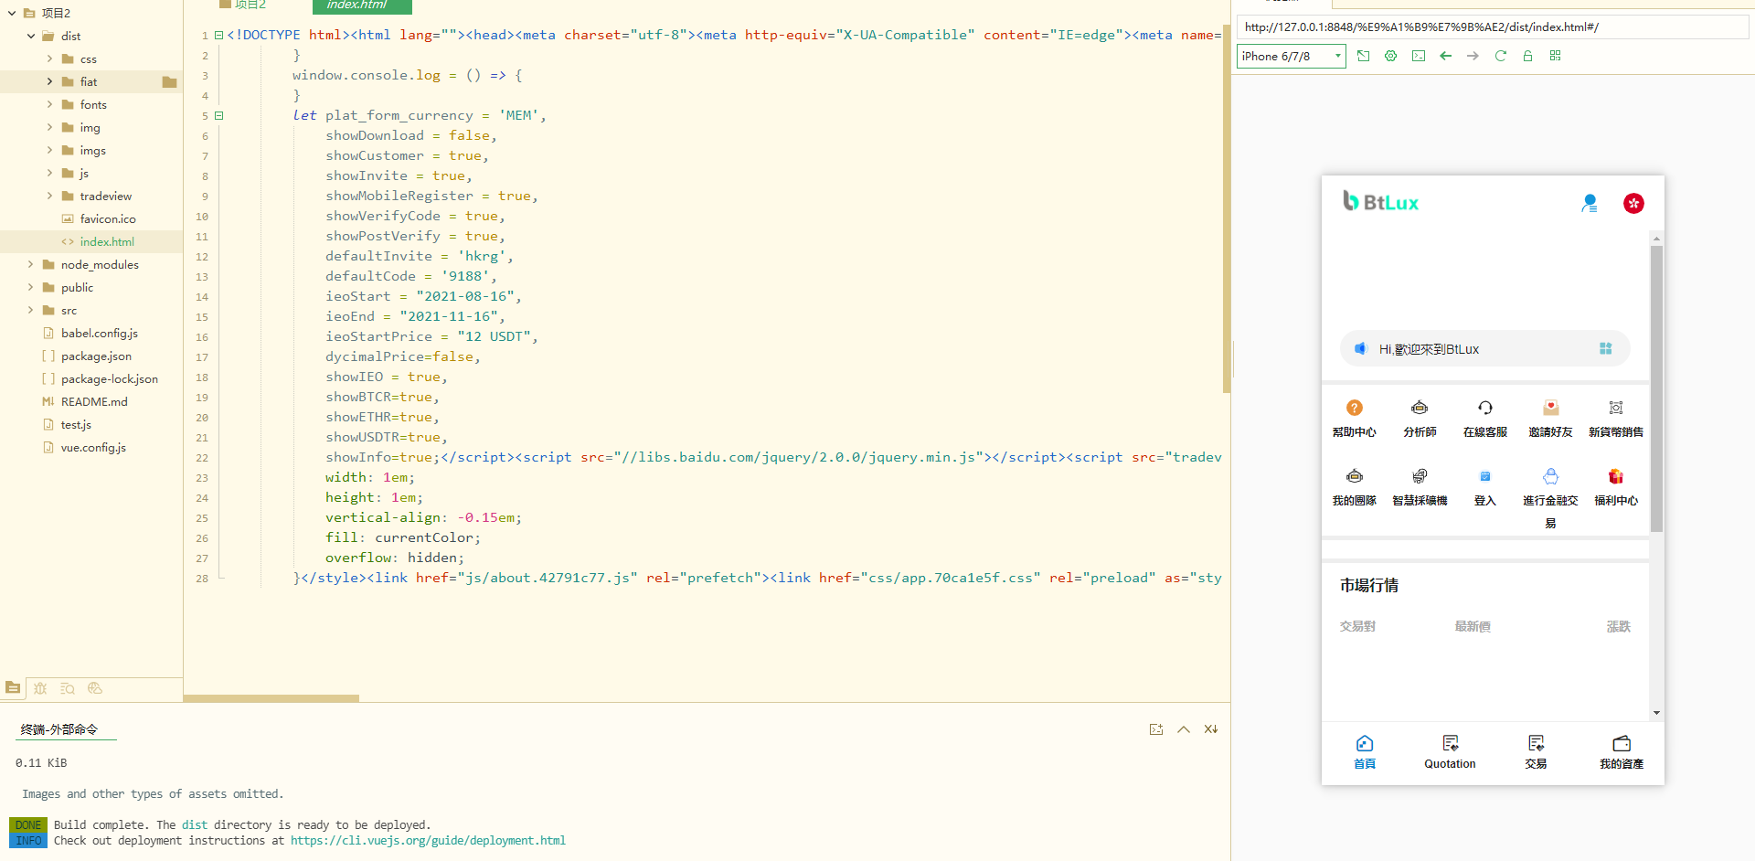Toggle the lock icon in preview toolbar
1755x861 pixels.
coord(1527,56)
